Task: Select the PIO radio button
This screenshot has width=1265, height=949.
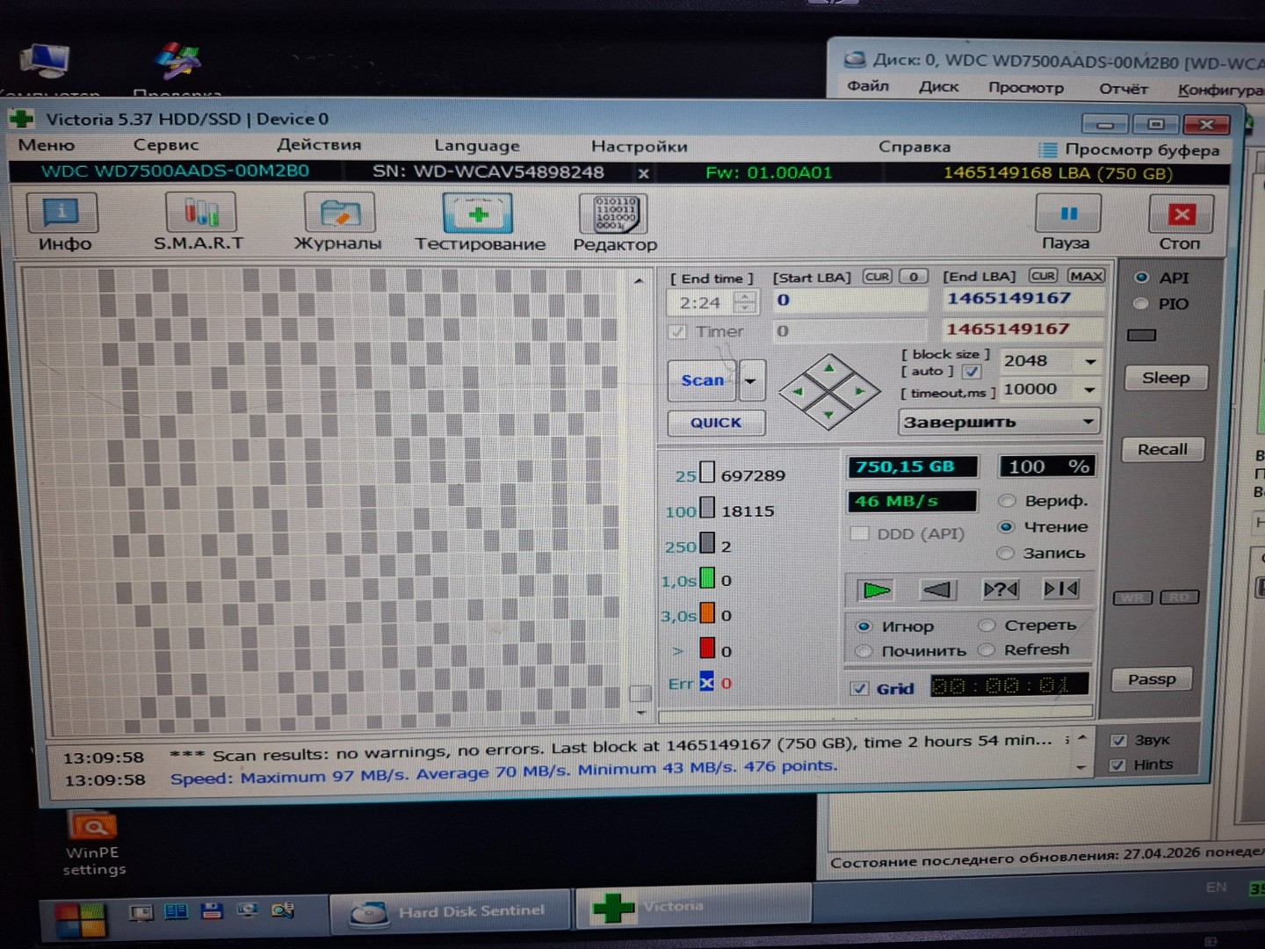Action: pyautogui.click(x=1141, y=304)
